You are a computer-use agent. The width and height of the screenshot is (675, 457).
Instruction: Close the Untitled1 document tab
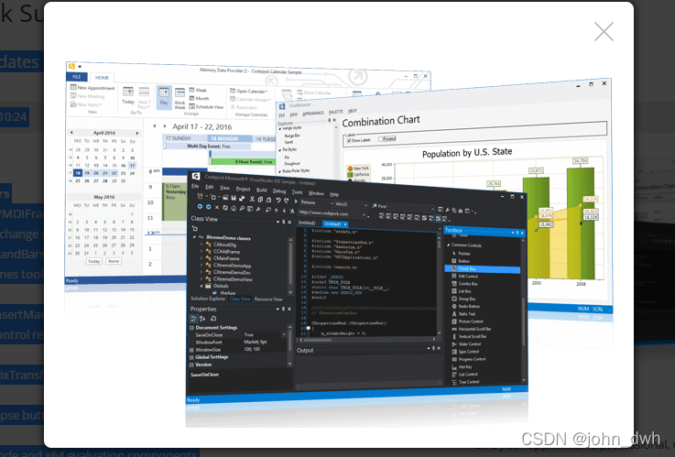coord(345,224)
